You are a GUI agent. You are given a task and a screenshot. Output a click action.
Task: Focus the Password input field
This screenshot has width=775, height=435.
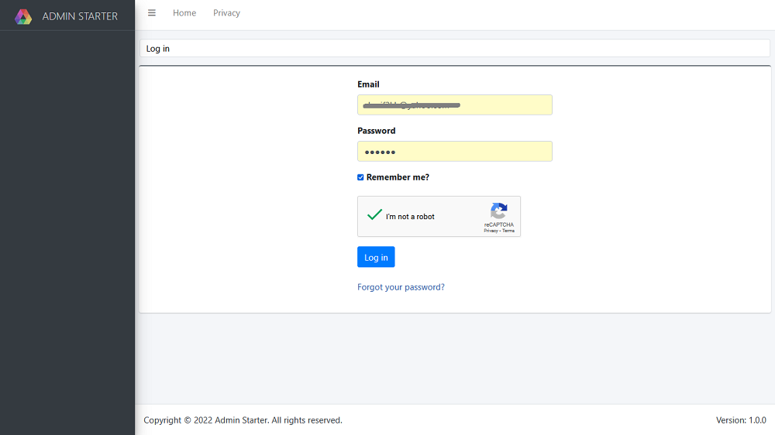pos(454,152)
